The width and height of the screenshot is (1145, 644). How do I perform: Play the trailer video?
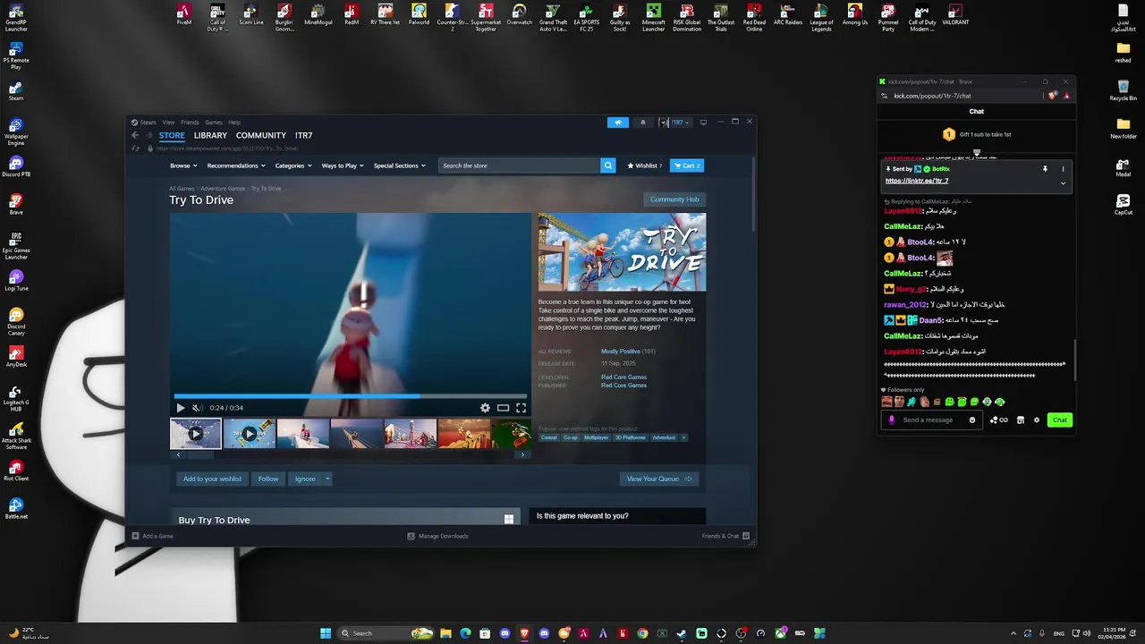pyautogui.click(x=181, y=408)
